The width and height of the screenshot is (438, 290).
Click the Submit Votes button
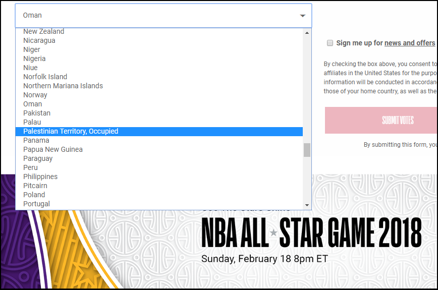(381, 121)
